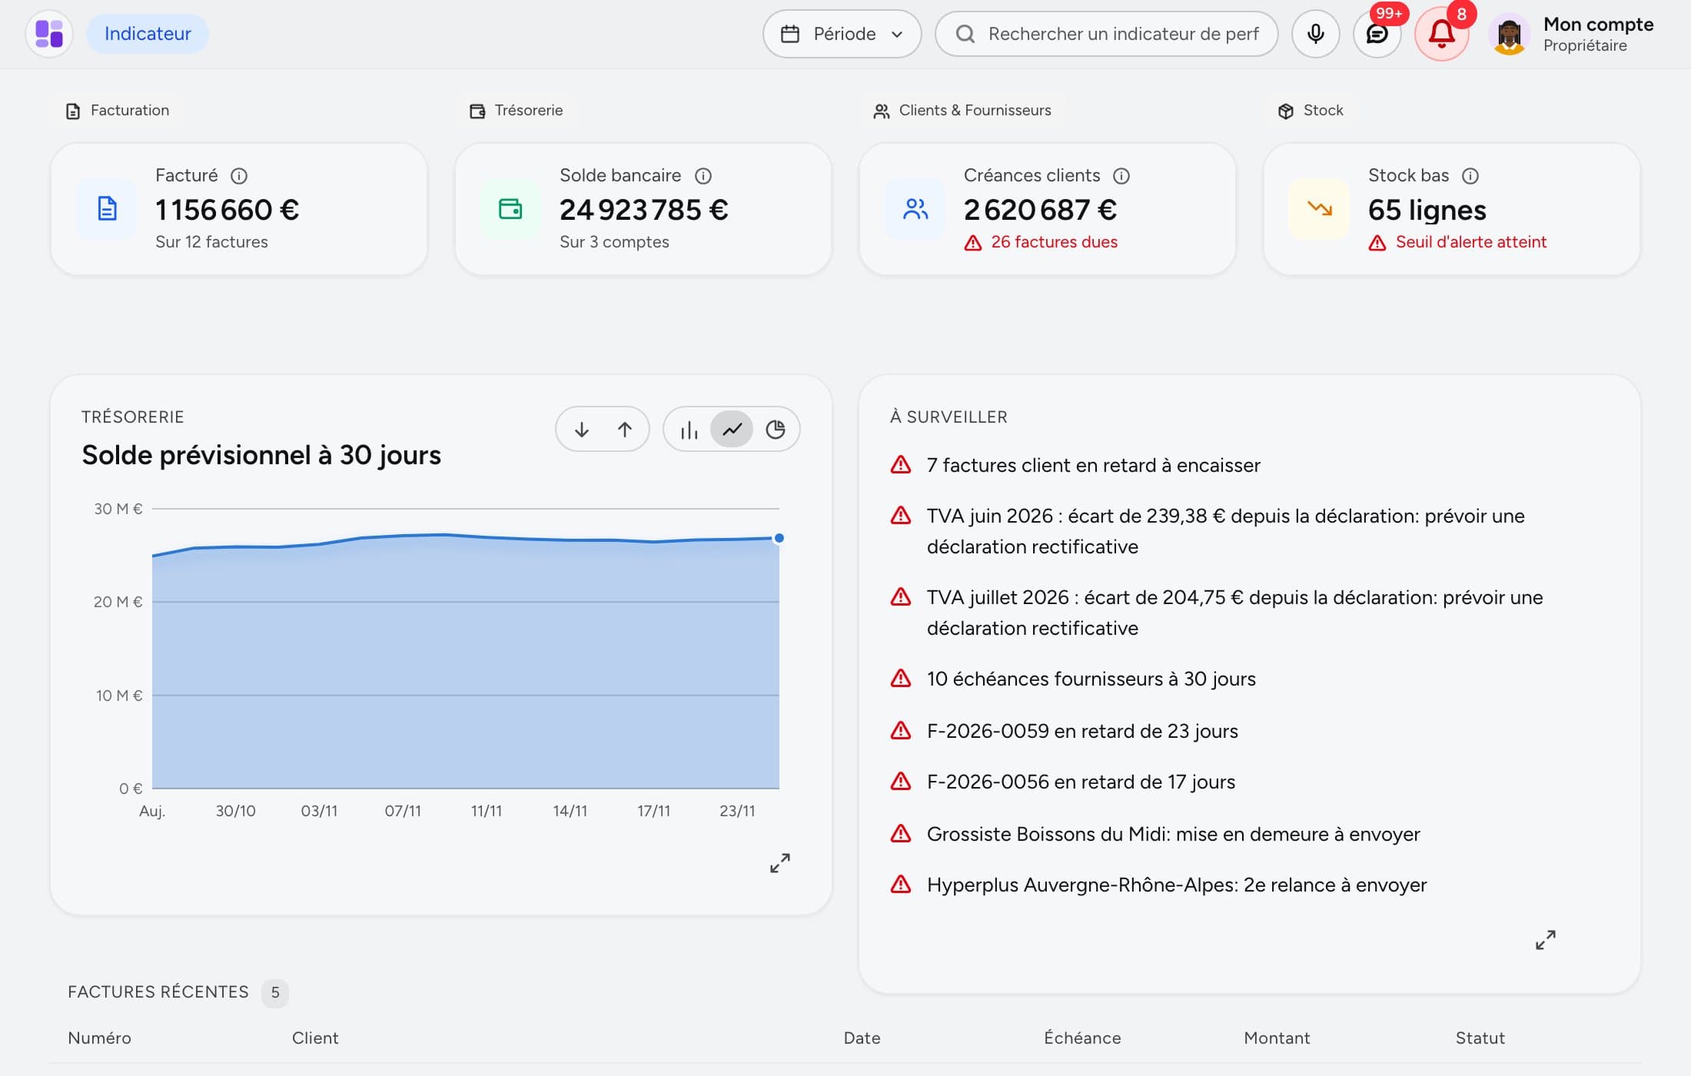Open the chat messages icon
The width and height of the screenshot is (1691, 1076).
1377,34
